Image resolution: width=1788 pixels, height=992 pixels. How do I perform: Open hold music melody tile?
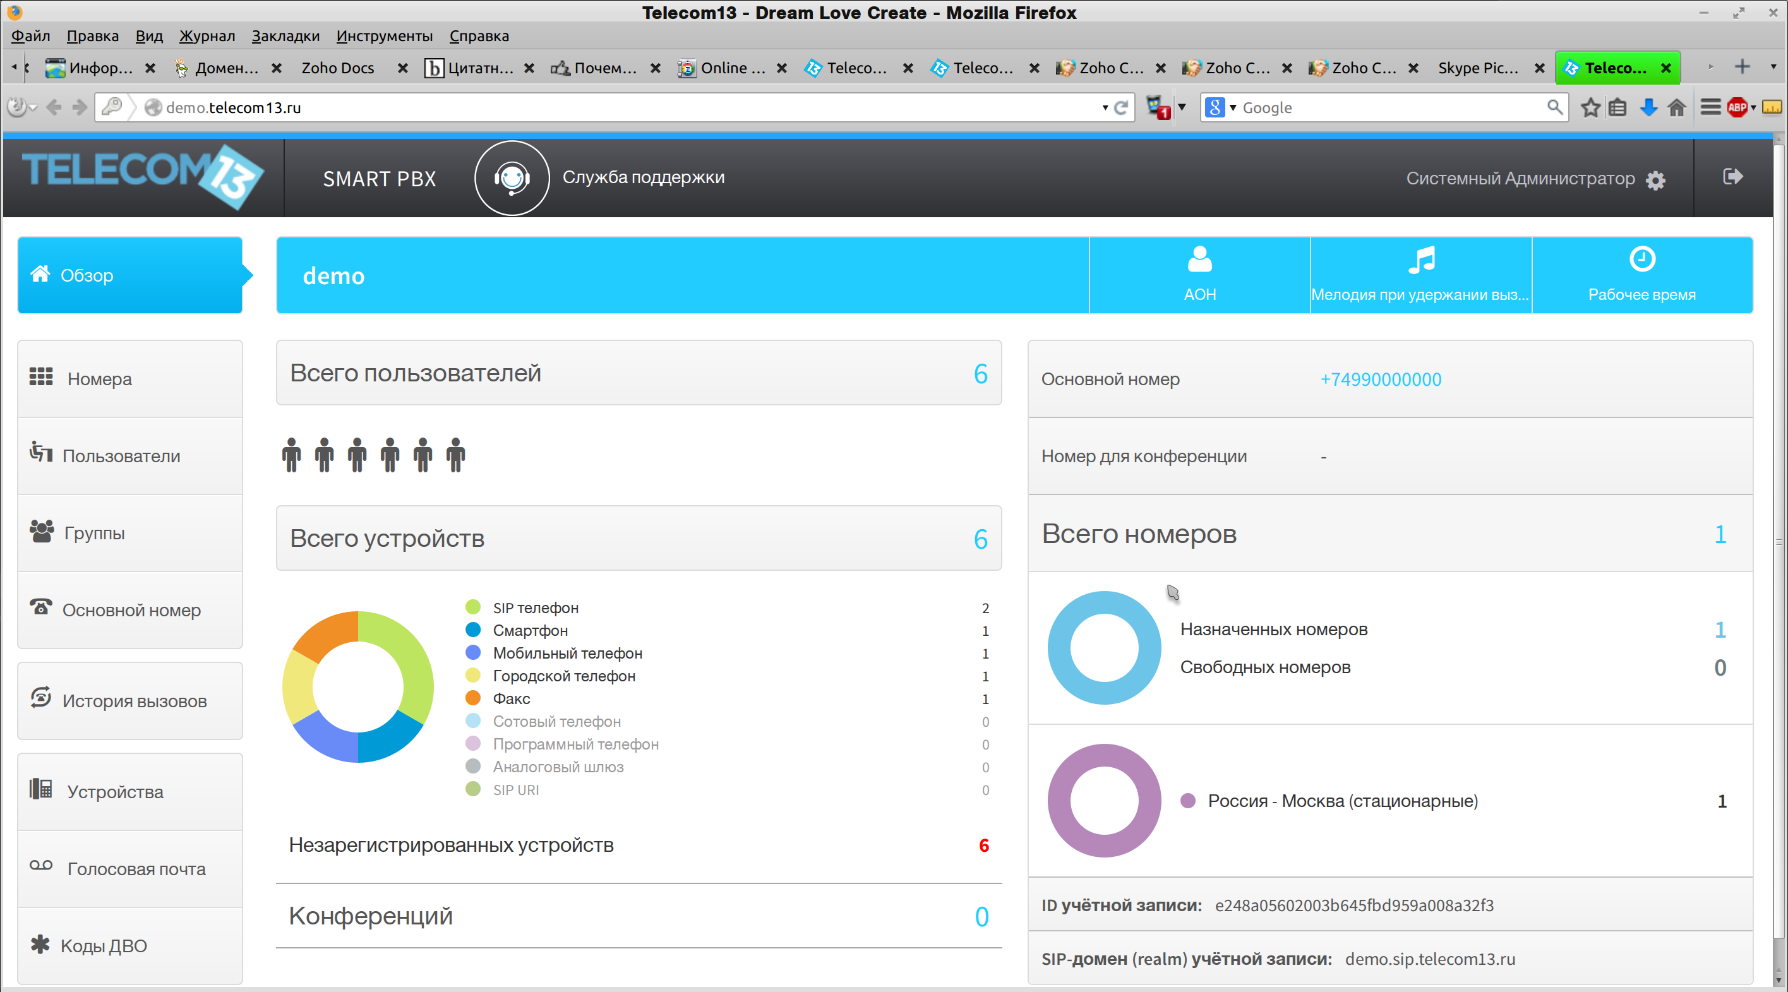[1420, 275]
